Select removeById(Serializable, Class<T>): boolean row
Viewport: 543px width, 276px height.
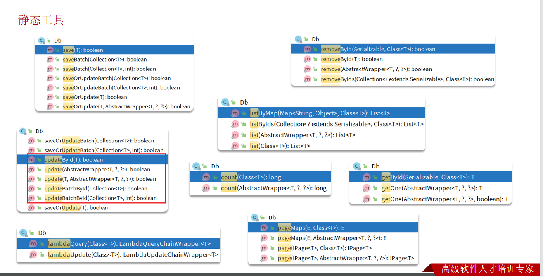pyautogui.click(x=393, y=49)
